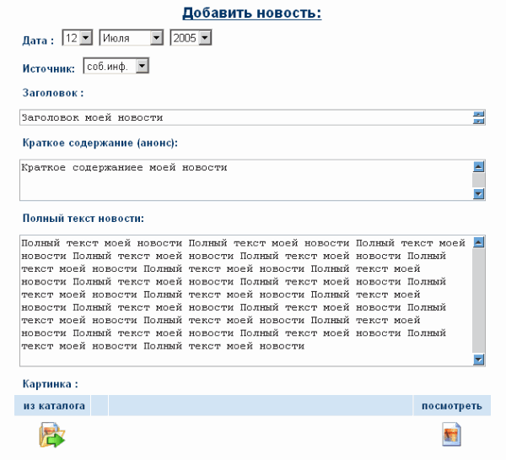Focus the 'Полный текст новости' textarea
506x460 pixels.
click(x=245, y=300)
